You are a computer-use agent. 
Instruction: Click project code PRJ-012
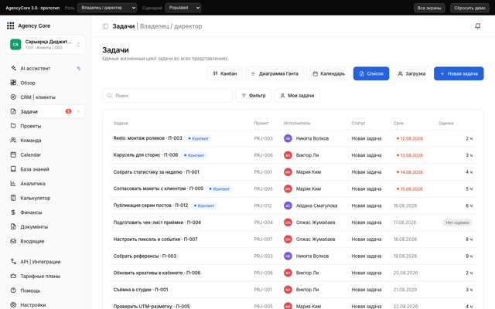coord(263,205)
